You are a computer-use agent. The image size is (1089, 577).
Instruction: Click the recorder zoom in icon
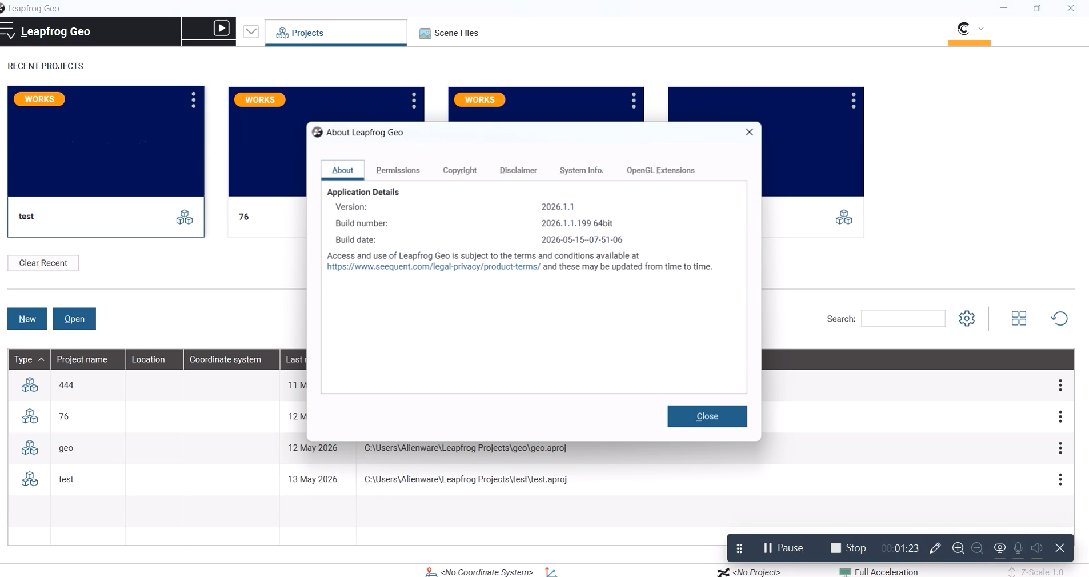[x=958, y=548]
